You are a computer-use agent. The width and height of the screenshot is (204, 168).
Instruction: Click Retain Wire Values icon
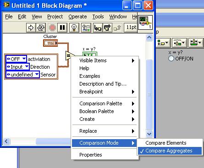[86, 28]
